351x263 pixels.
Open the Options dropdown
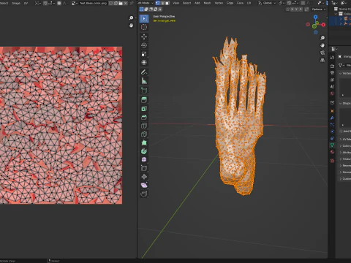319,9
